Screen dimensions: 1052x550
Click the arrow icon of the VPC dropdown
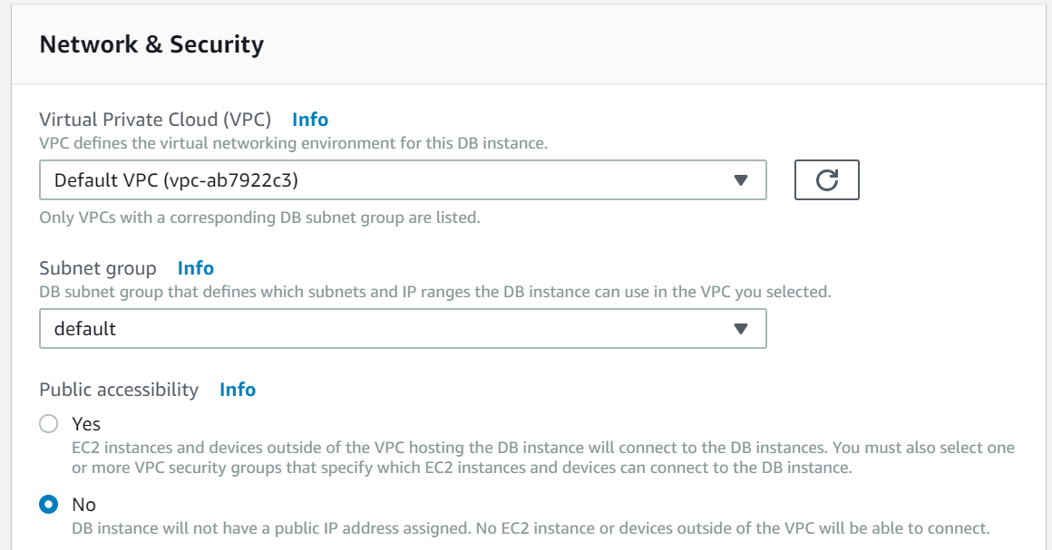point(740,180)
